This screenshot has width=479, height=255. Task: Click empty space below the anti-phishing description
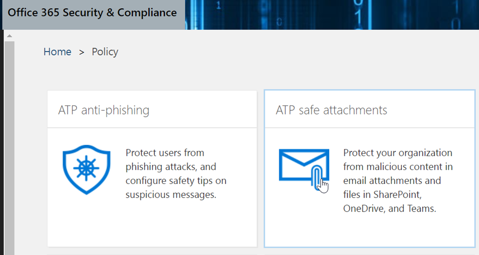152,224
